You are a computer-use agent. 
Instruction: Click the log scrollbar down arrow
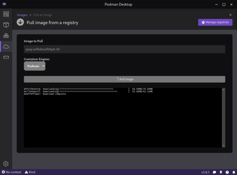[224, 146]
